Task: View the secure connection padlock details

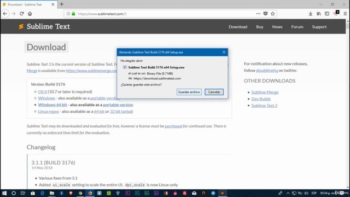Action: click(x=73, y=14)
